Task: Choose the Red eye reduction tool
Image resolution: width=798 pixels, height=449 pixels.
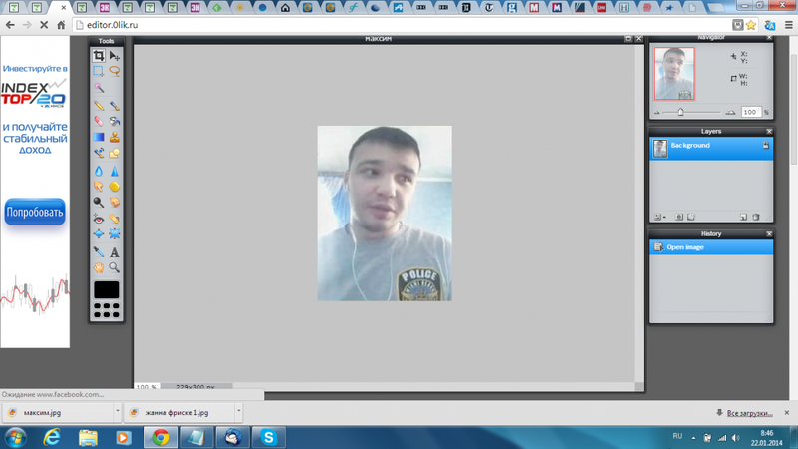Action: pyautogui.click(x=99, y=219)
